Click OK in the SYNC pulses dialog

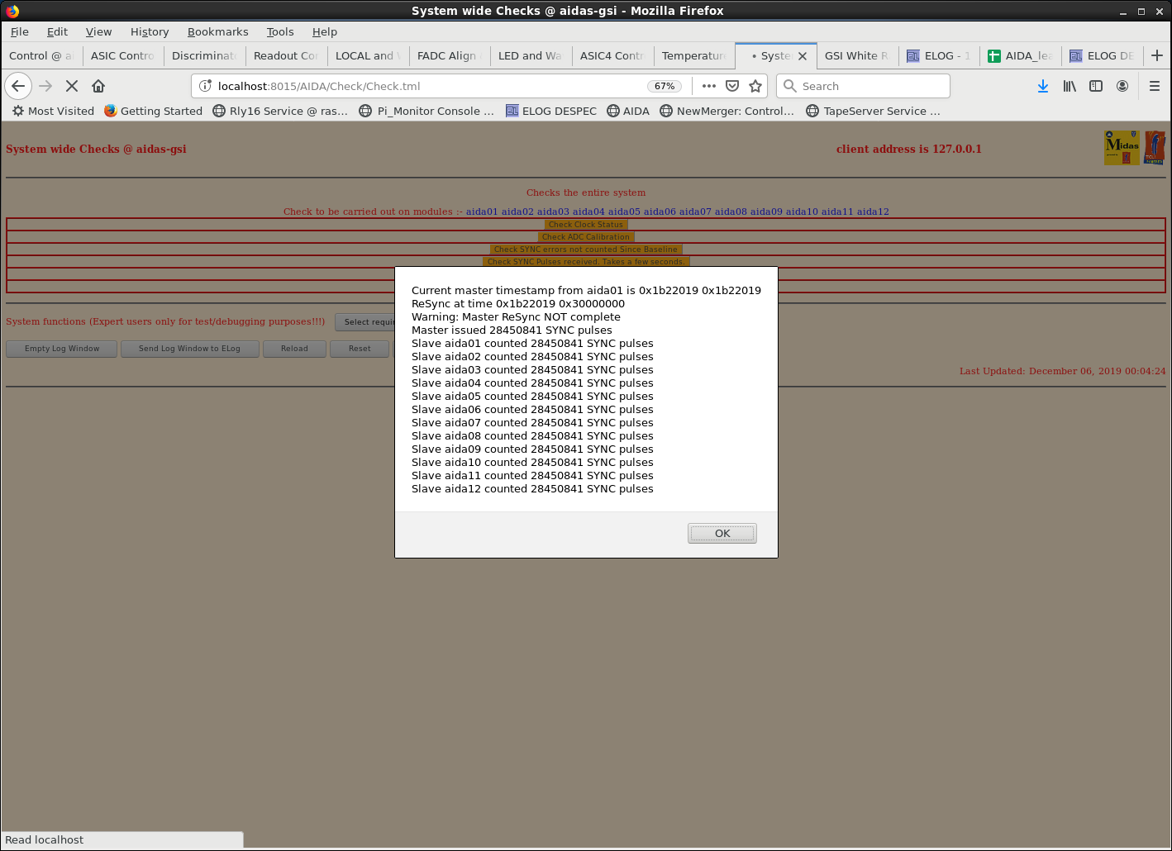point(722,534)
